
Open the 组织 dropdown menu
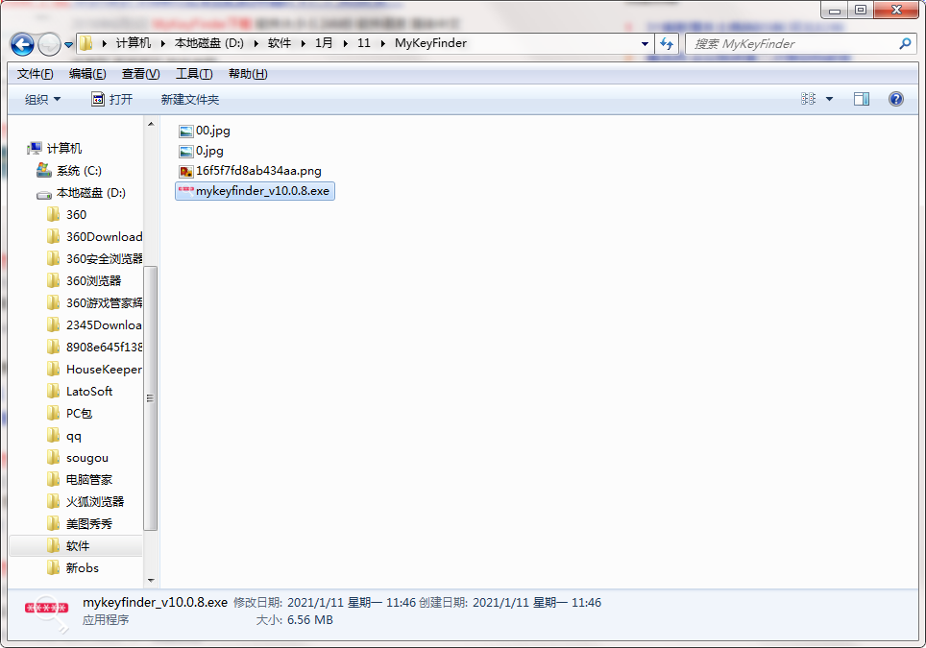[x=41, y=98]
